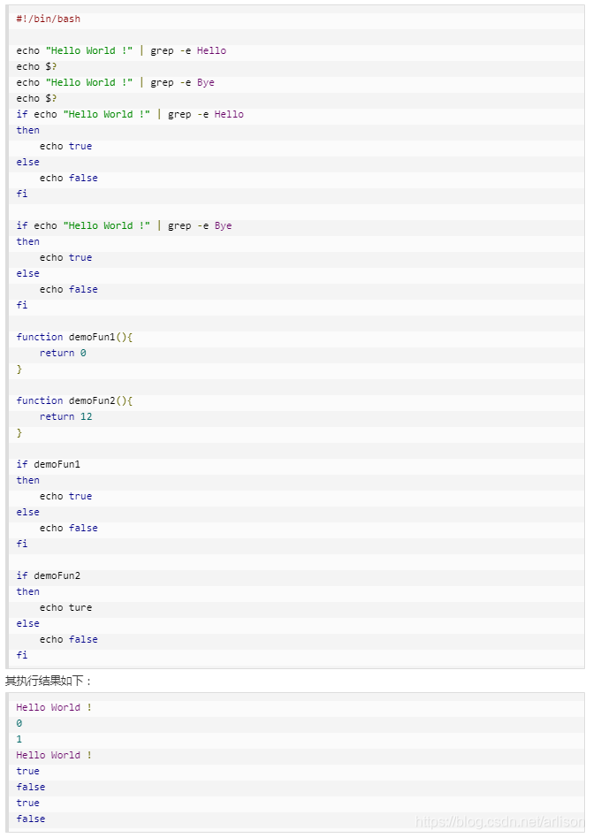
Task: Click the misspelled 'echo ture' line
Action: pyautogui.click(x=65, y=607)
